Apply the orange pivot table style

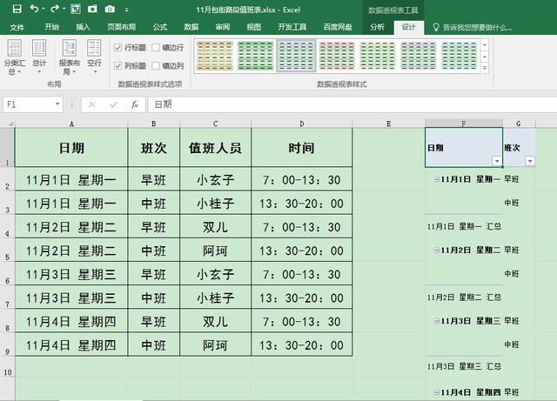click(215, 56)
